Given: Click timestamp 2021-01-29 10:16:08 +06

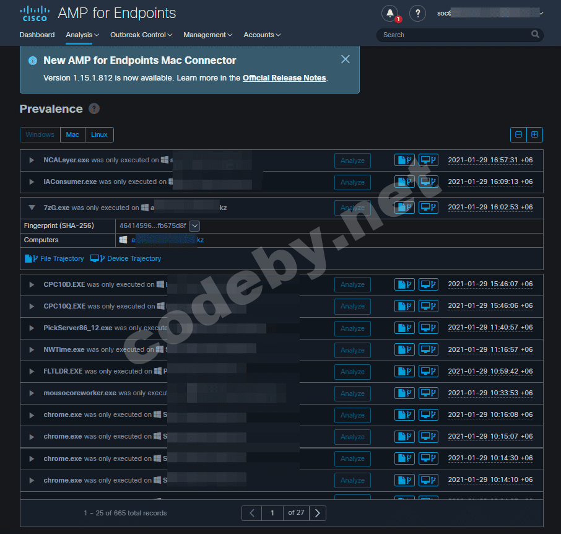Looking at the screenshot, I should point(490,414).
